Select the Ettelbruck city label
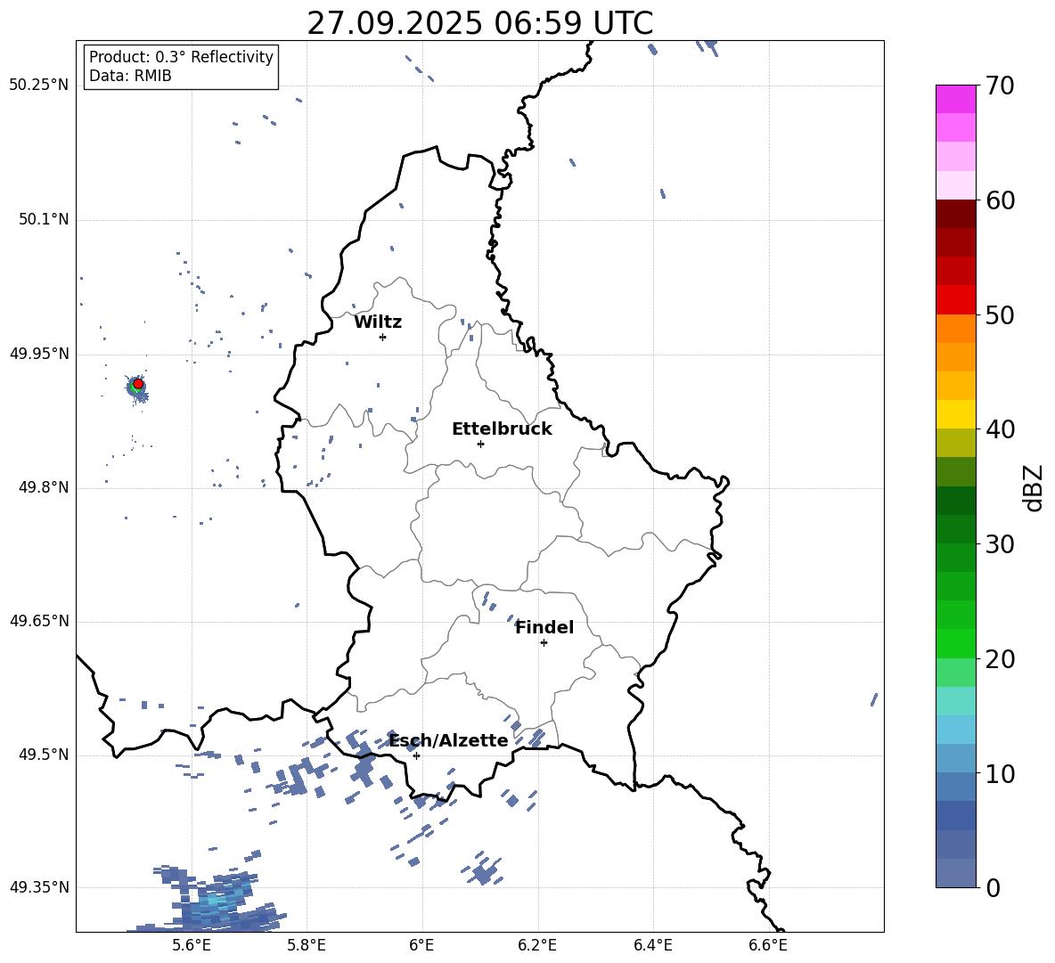This screenshot has height=963, width=1055. 502,429
